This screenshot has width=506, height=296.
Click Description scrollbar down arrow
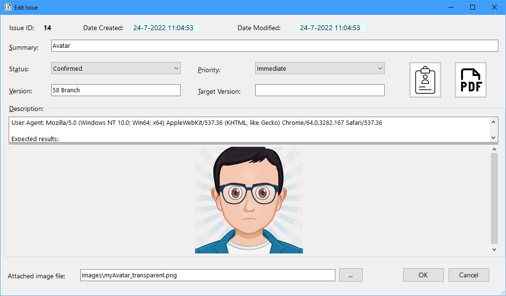pos(493,138)
